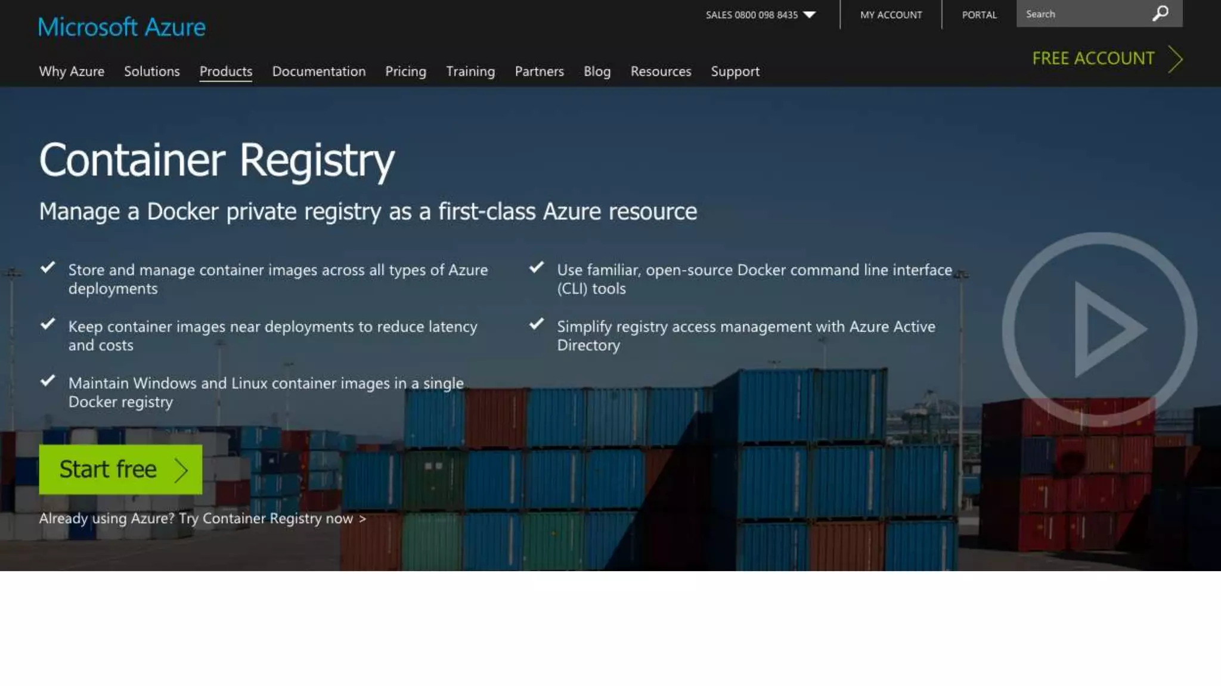Screen dimensions: 1221x686
Task: Go to the Pricing page
Action: pos(405,71)
